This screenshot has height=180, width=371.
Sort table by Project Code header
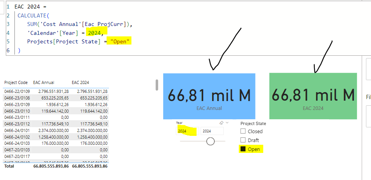(16, 82)
